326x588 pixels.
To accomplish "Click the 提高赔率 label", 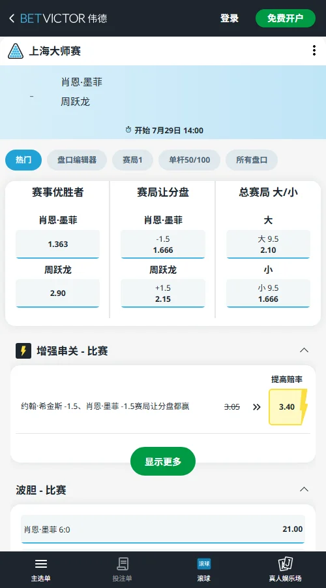I will (287, 380).
